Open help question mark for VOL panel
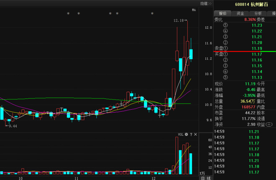The image size is (276, 180). click(x=191, y=134)
